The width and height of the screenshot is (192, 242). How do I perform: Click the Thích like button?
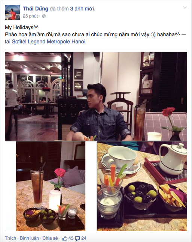(10, 238)
